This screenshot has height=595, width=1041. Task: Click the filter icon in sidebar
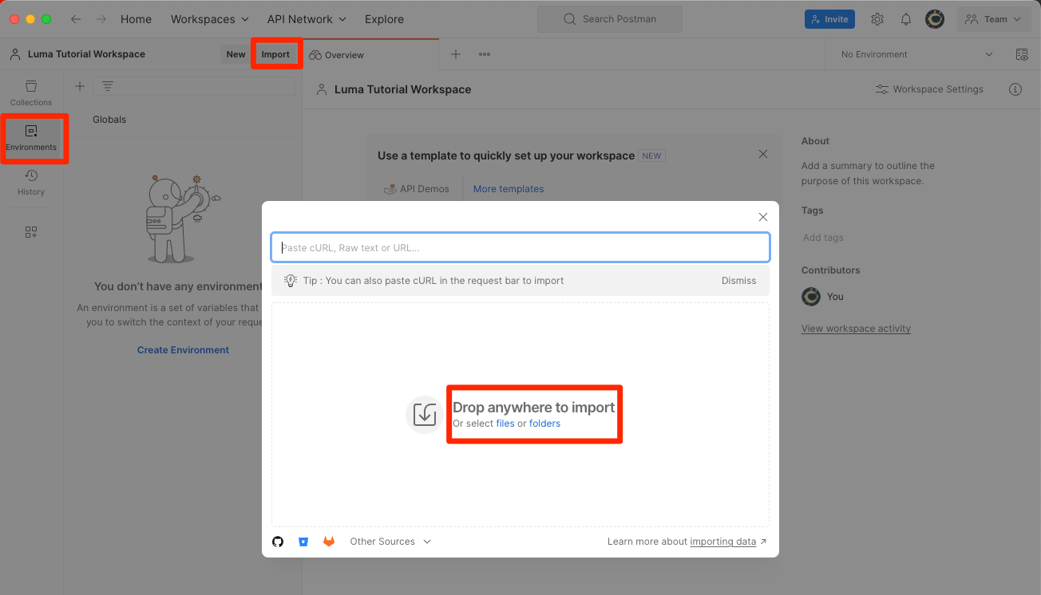pos(108,86)
